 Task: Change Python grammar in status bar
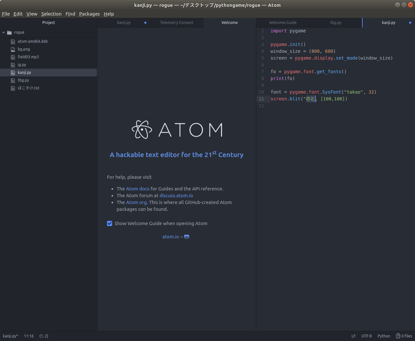tap(384, 336)
